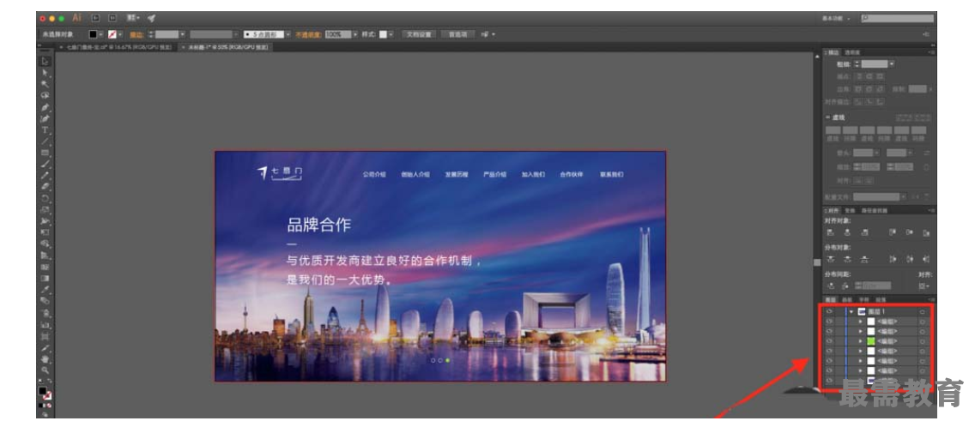Select the Direct Selection tool
Image resolution: width=969 pixels, height=427 pixels.
[45, 73]
